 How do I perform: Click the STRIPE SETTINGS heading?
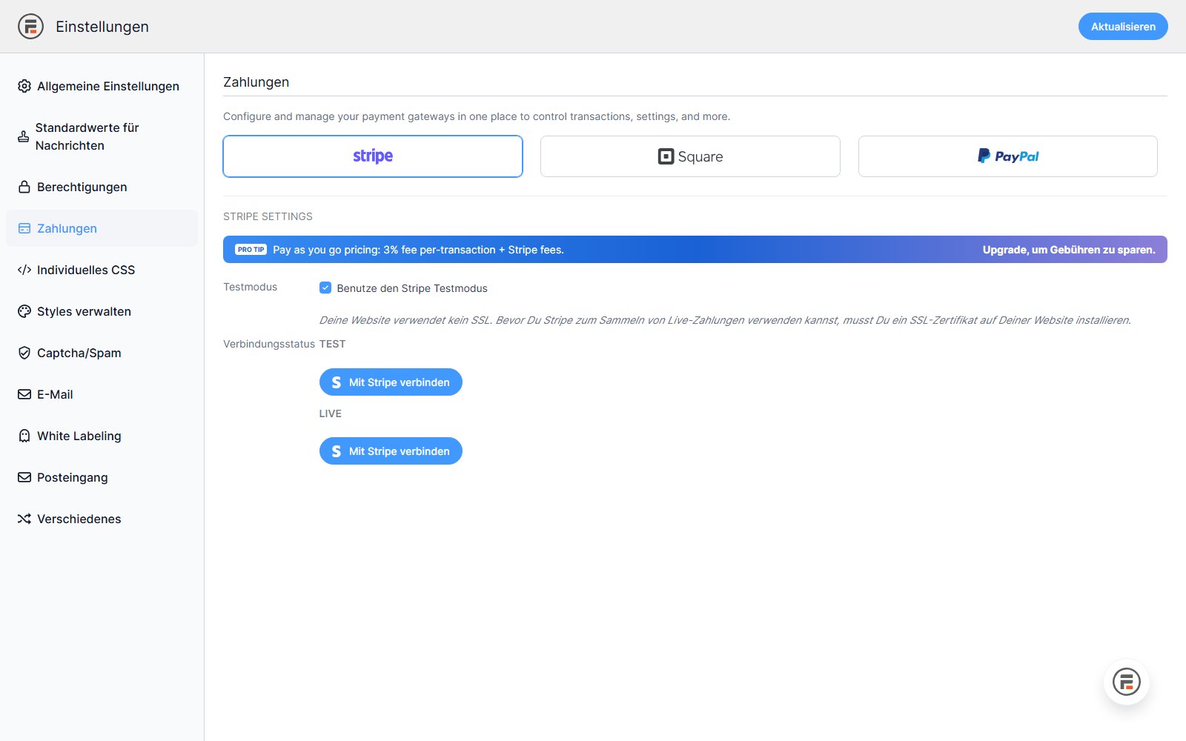pos(268,216)
